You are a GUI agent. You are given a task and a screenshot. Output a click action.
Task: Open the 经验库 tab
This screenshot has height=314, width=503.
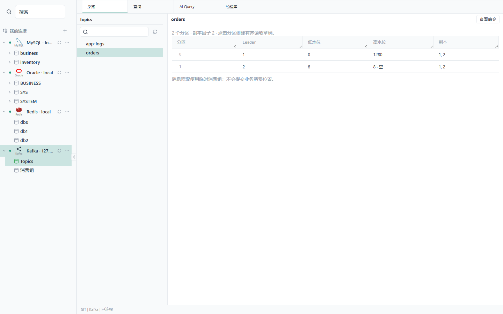243,7
